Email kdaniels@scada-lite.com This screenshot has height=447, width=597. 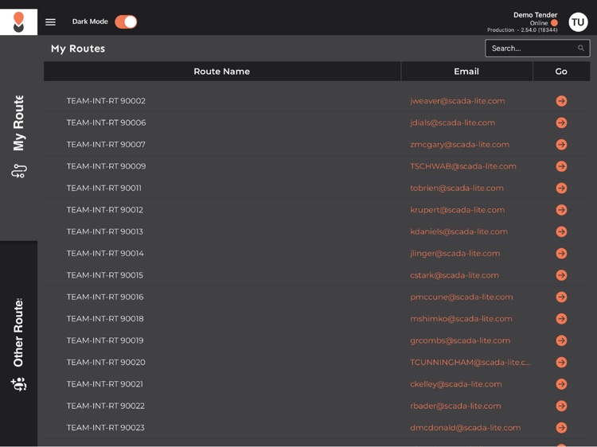[458, 231]
